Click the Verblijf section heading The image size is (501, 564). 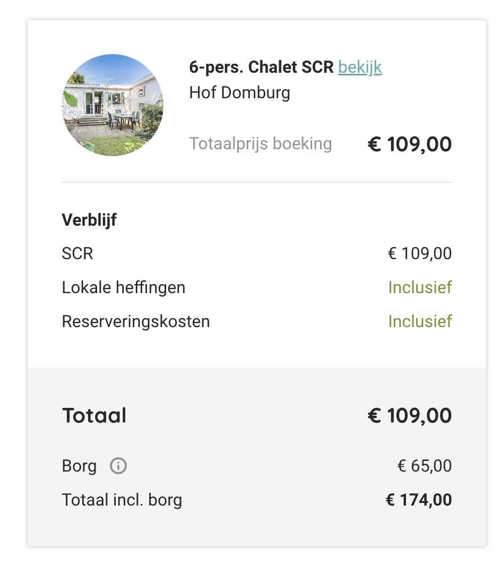tap(89, 220)
